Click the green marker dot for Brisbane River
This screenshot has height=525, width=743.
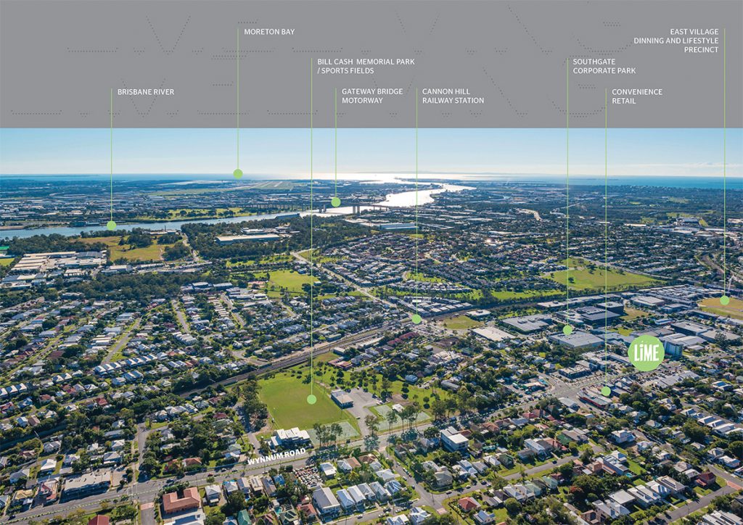(111, 226)
